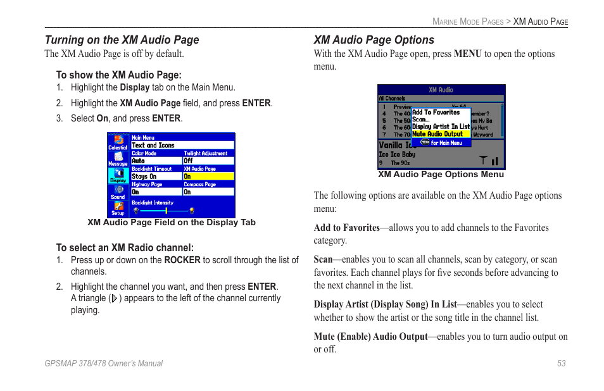Viewport: 604px width, 391px height.
Task: Open the Main Menu 'Text and Icons' field
Action: point(182,146)
